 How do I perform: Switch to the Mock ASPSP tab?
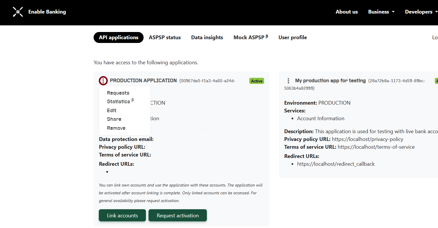[x=251, y=37]
